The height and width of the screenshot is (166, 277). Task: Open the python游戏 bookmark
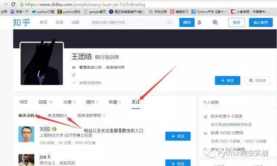(69, 12)
